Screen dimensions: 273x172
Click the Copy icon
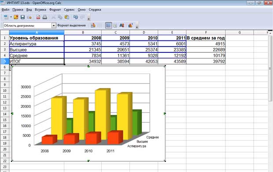[60, 17]
